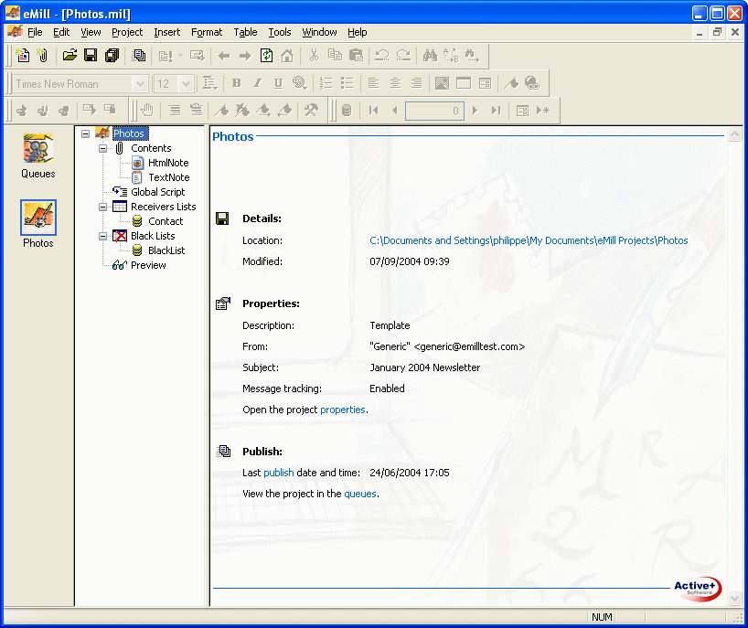Create a new project with toolbar icon
The image size is (748, 628).
point(23,56)
